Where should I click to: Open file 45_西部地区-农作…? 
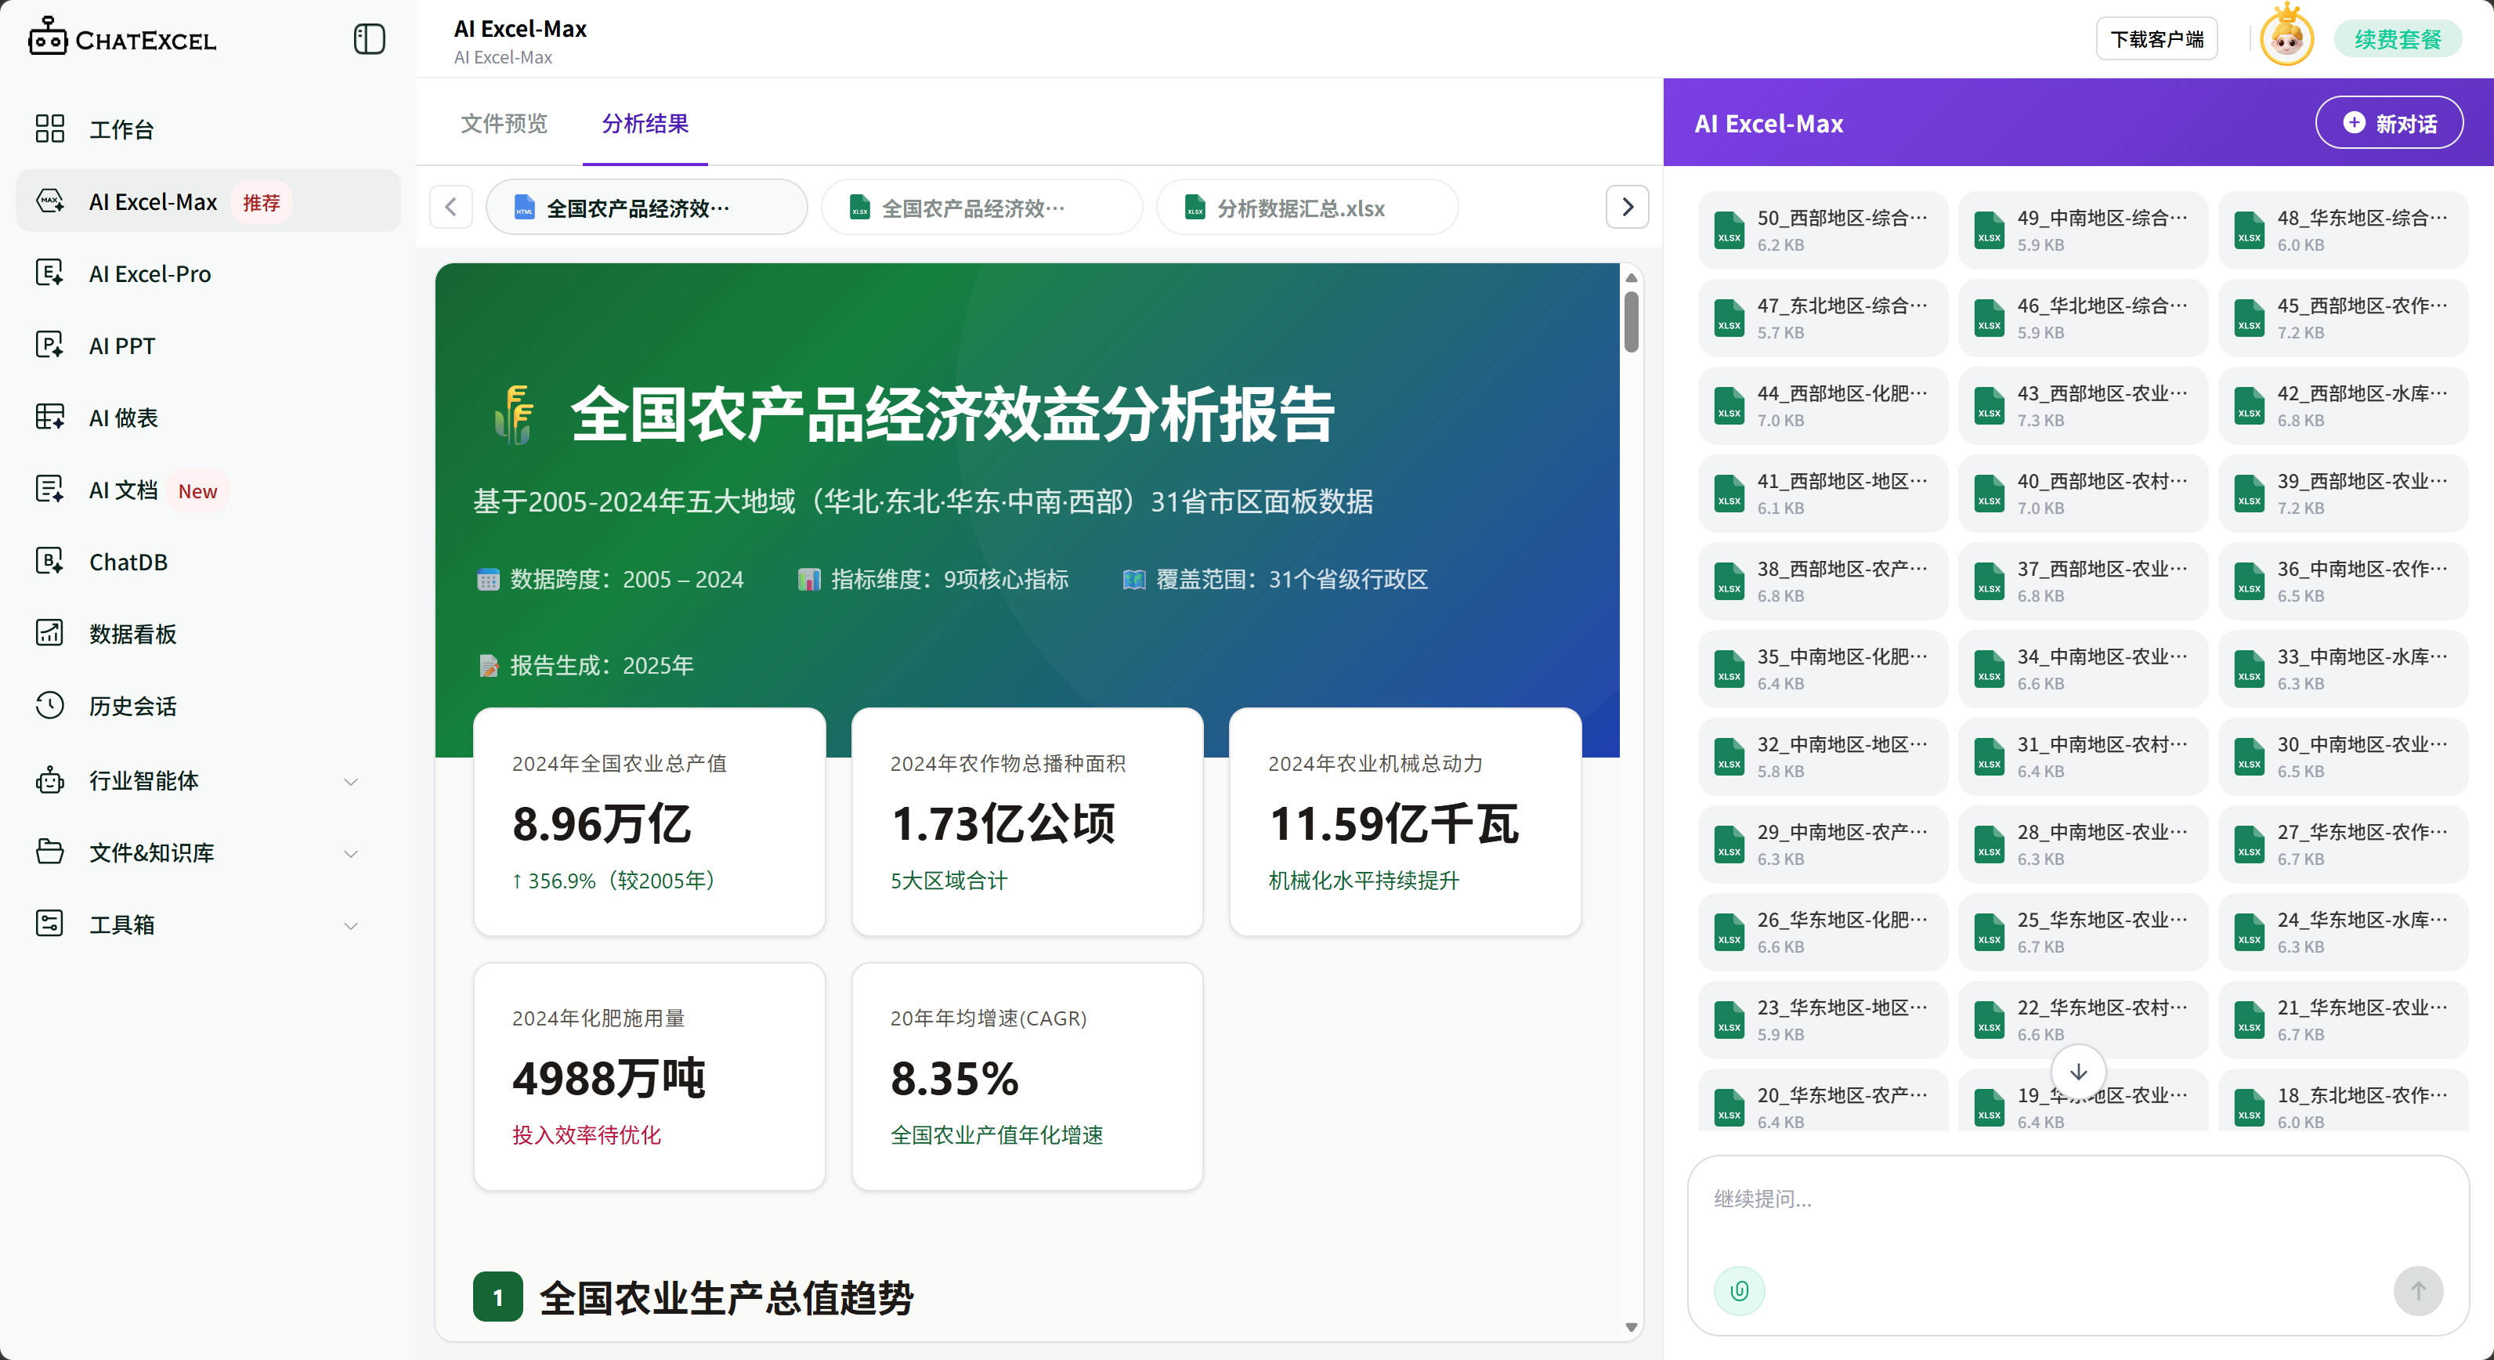tap(2342, 317)
